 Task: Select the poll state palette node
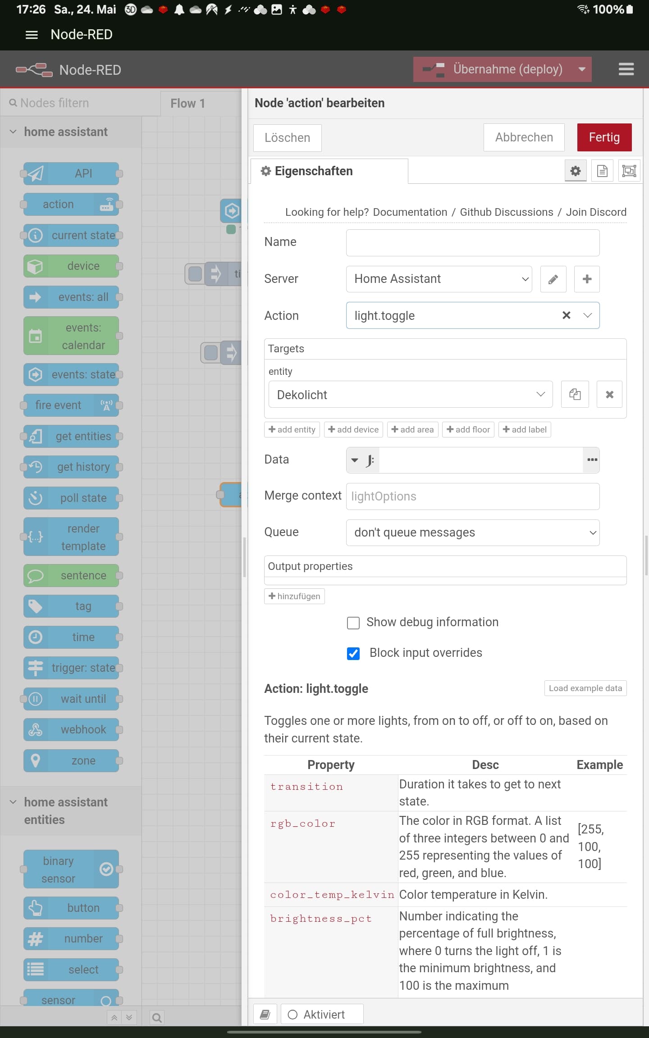click(x=71, y=498)
